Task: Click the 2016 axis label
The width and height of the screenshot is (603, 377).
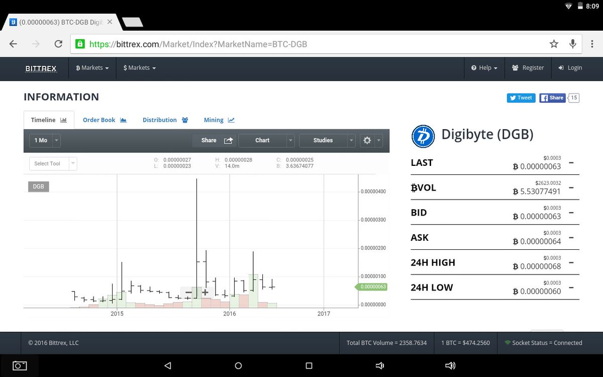Action: point(230,314)
